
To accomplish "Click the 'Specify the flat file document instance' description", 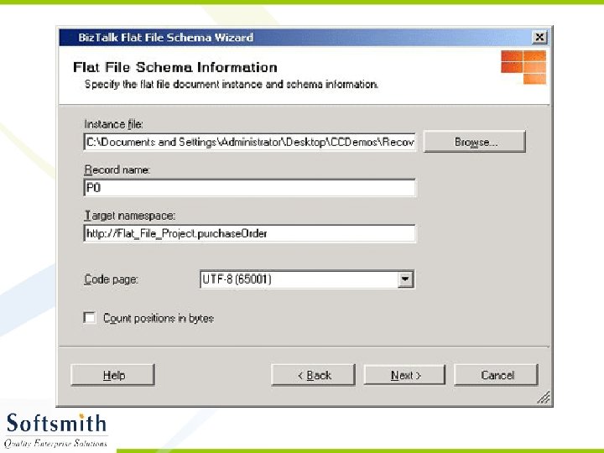I will (232, 85).
